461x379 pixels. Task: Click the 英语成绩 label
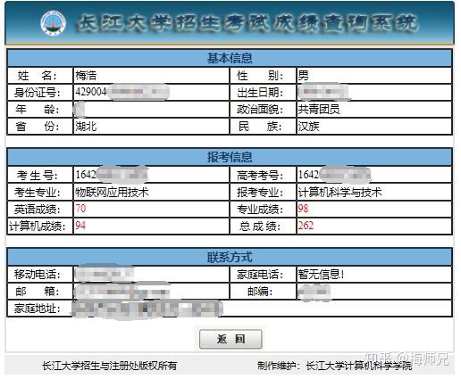pos(38,210)
